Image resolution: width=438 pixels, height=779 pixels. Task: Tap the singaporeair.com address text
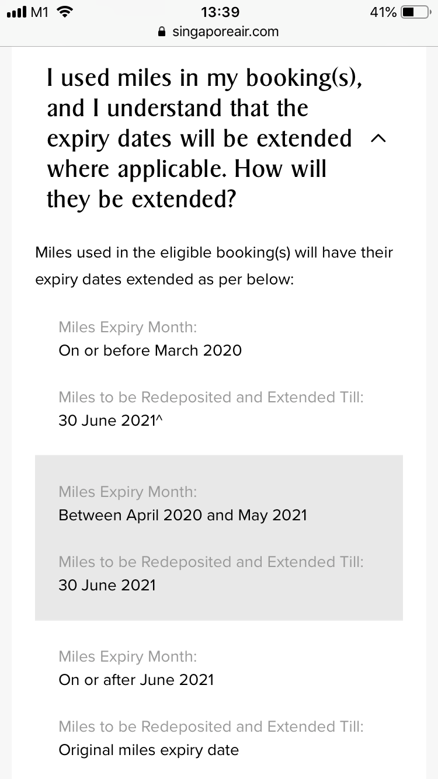(x=225, y=32)
